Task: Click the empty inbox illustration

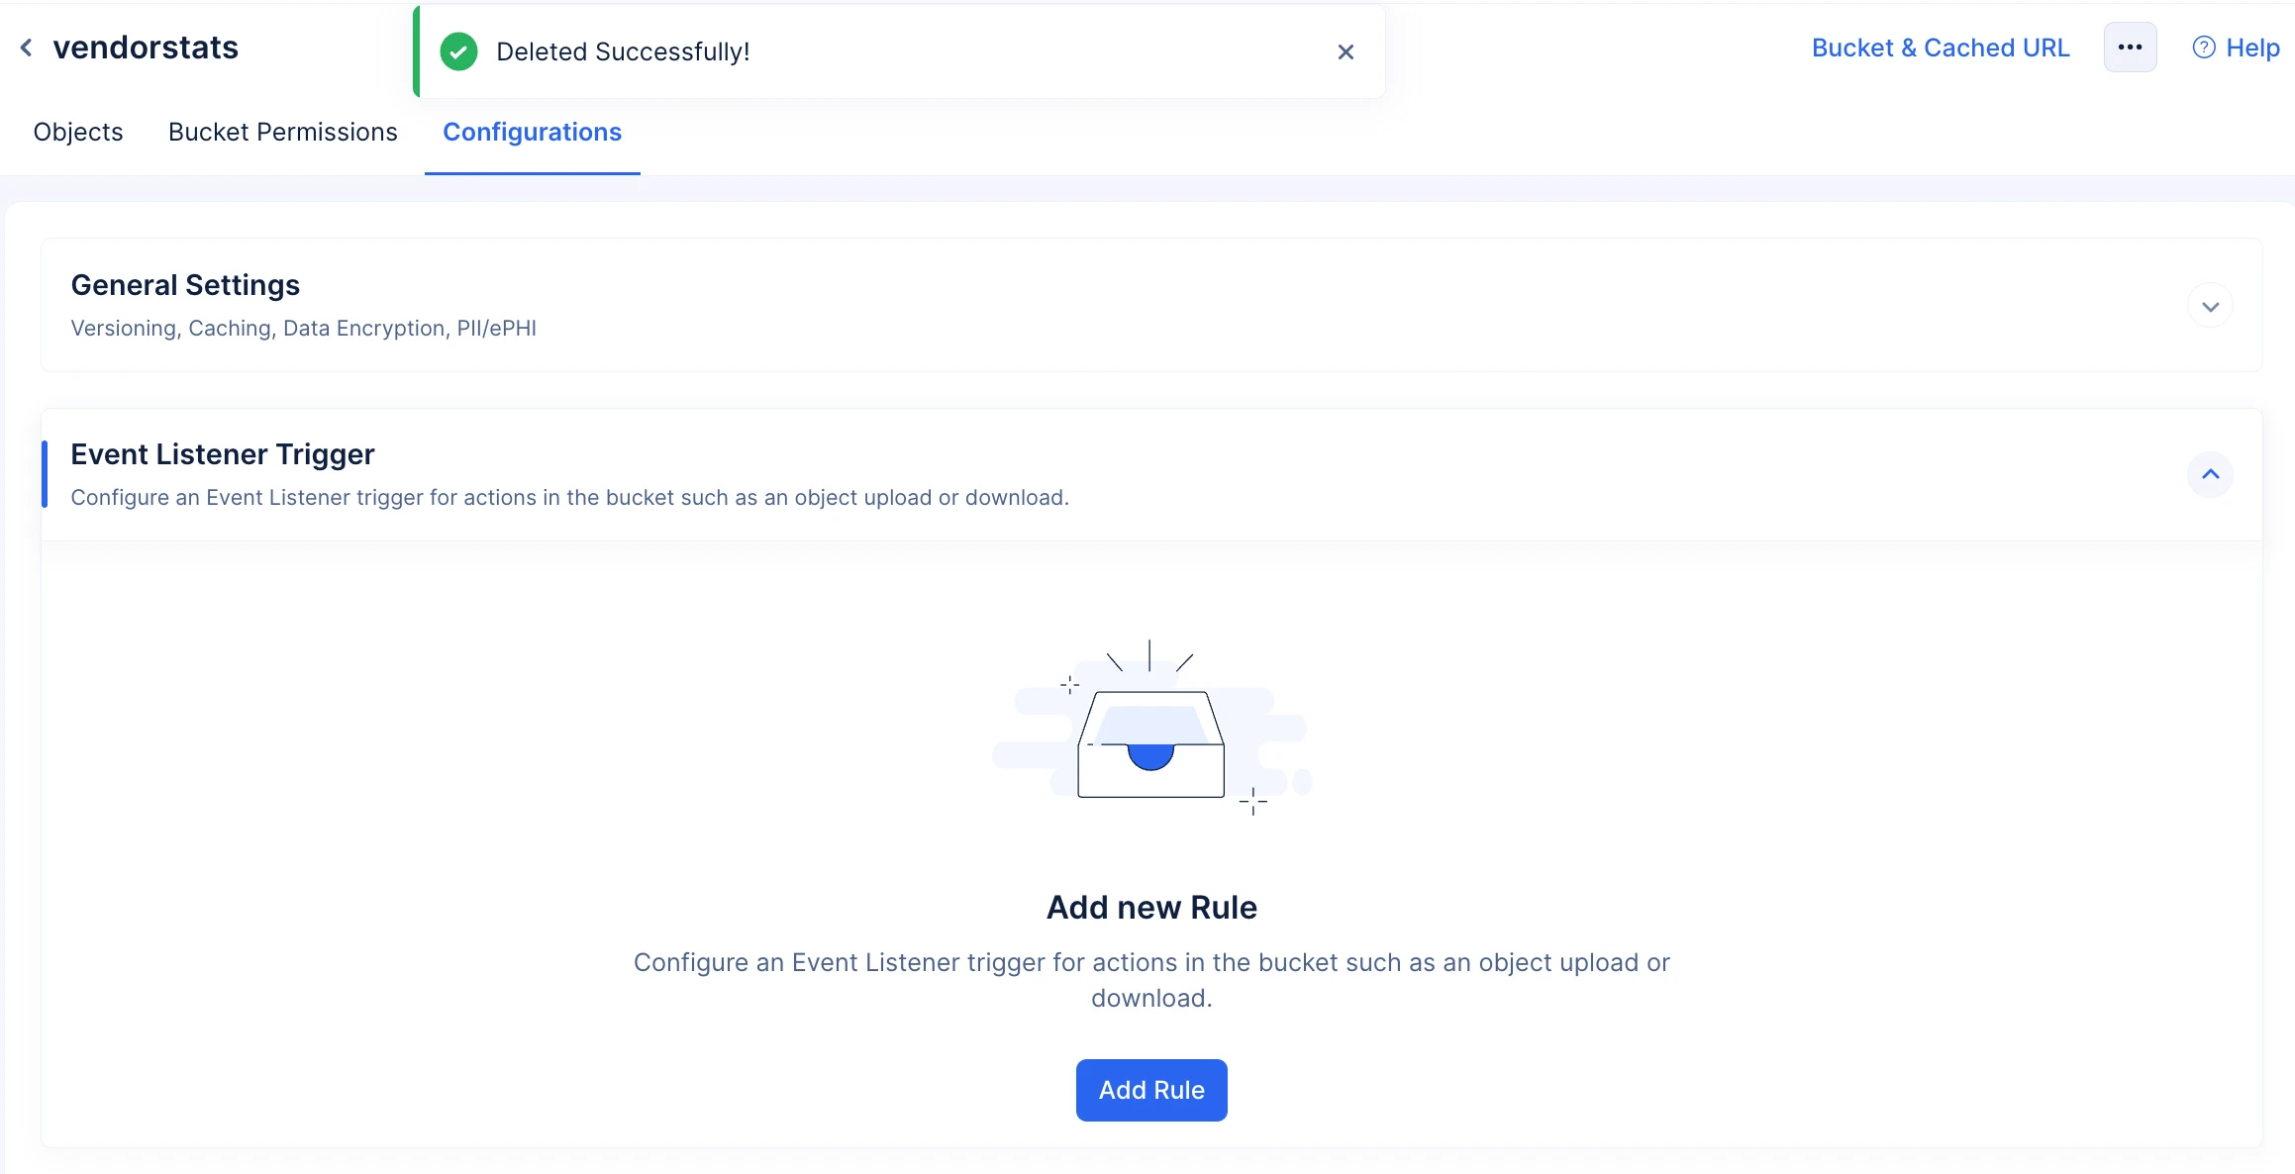Action: [x=1151, y=728]
